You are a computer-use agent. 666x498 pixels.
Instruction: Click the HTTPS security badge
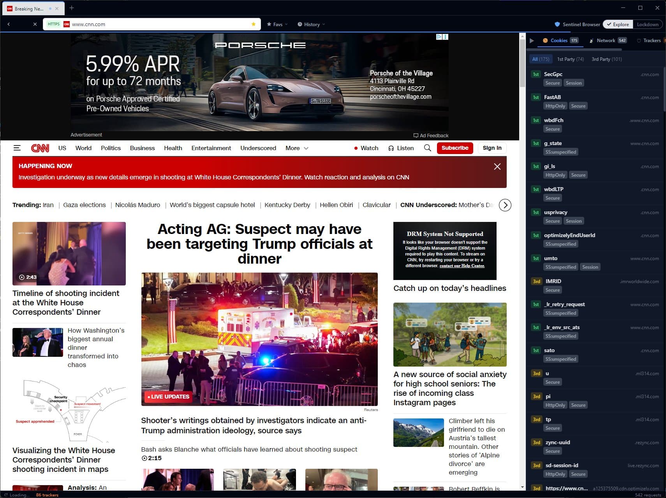[54, 24]
